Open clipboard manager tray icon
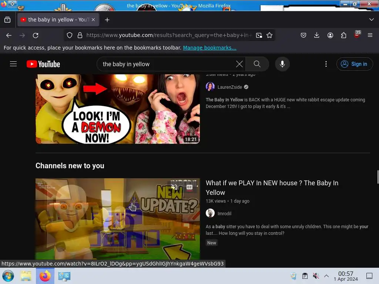The width and height of the screenshot is (379, 284). (x=305, y=276)
